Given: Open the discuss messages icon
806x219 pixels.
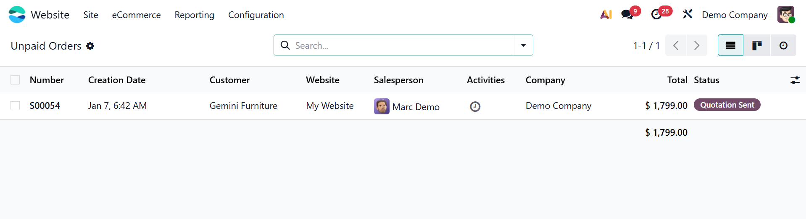Looking at the screenshot, I should tap(627, 15).
